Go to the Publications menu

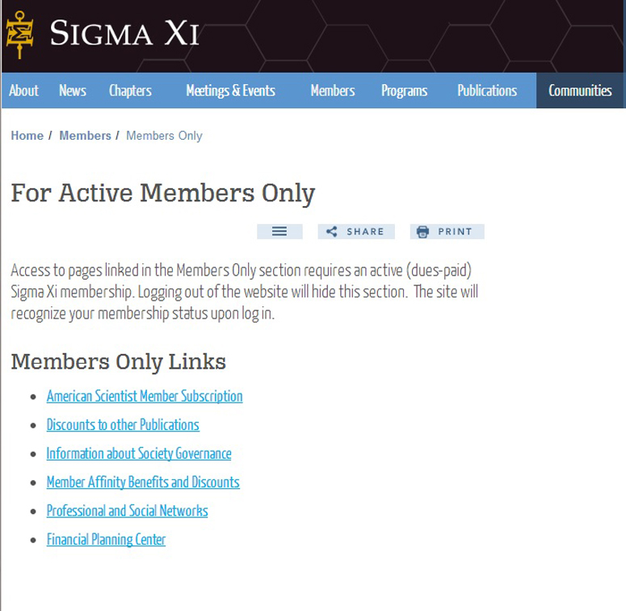[486, 91]
